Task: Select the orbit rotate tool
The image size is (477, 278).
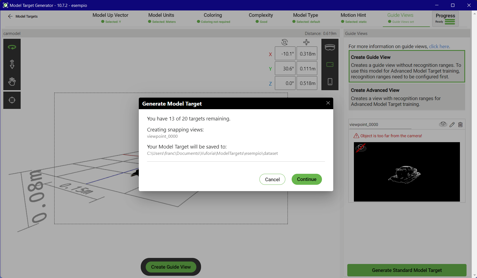Action: [12, 47]
